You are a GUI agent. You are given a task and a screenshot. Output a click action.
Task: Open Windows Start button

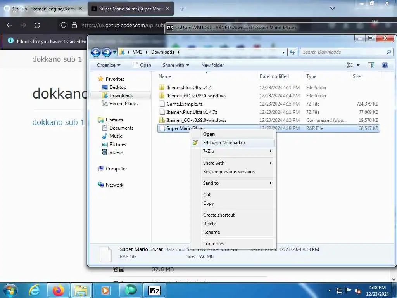(x=10, y=290)
